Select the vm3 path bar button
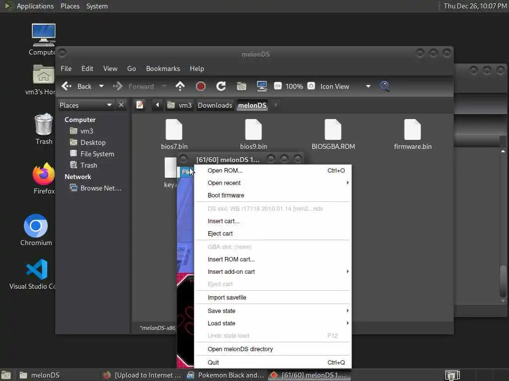 pyautogui.click(x=179, y=105)
